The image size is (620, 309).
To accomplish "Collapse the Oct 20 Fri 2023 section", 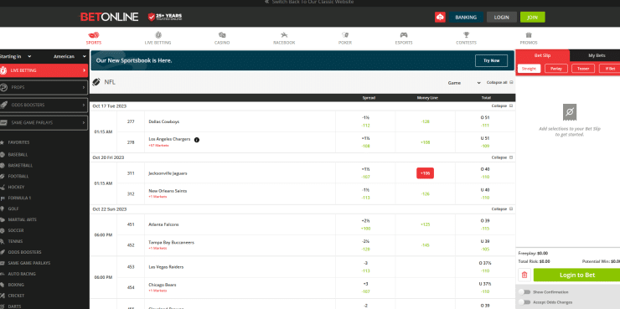I will 502,157.
